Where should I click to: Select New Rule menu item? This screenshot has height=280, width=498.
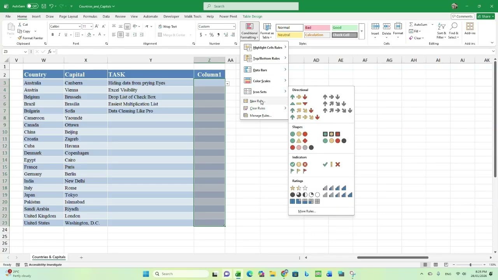pos(264,101)
